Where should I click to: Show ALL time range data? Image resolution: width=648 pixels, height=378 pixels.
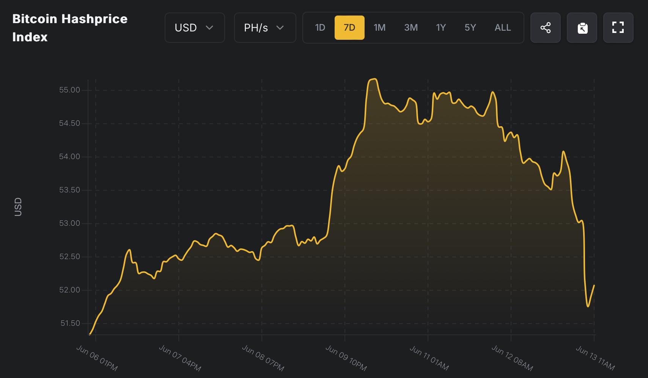[x=503, y=28]
